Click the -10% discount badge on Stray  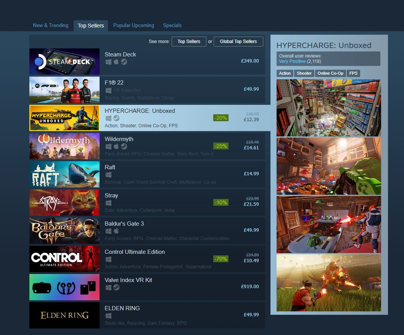pyautogui.click(x=221, y=202)
